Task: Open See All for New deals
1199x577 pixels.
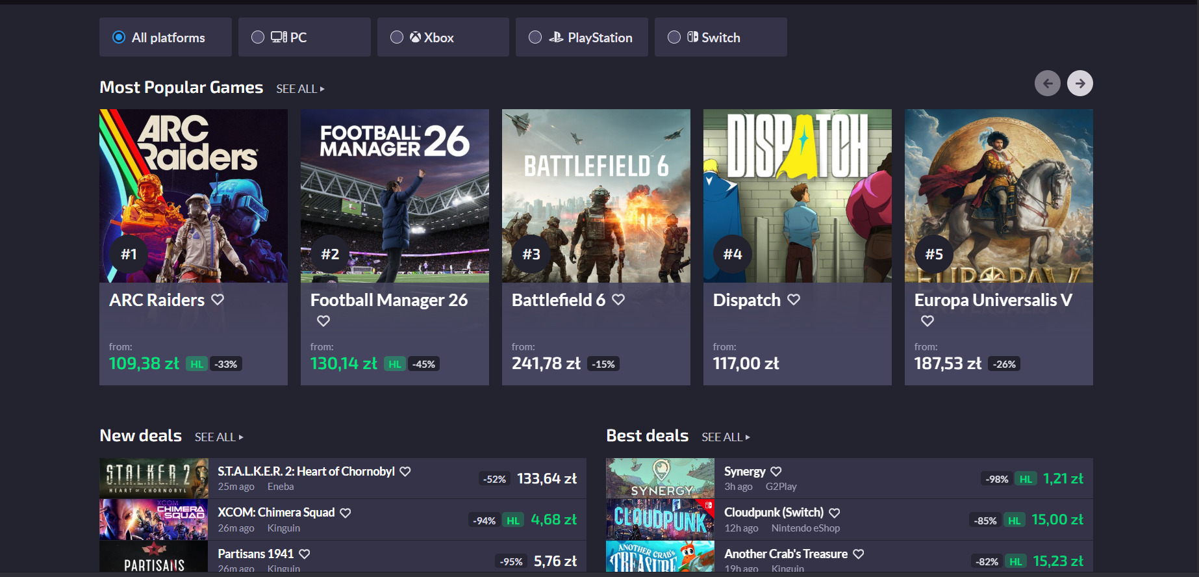Action: click(219, 437)
